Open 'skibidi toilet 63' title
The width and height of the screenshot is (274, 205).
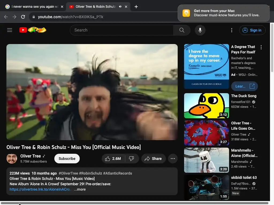tap(244, 178)
